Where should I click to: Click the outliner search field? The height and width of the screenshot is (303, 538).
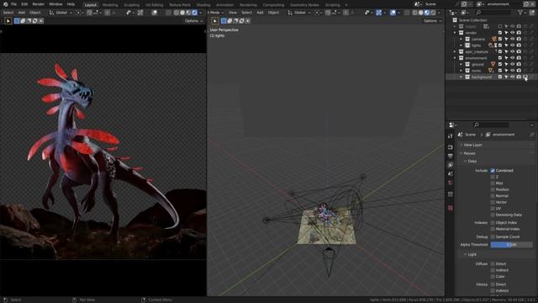494,13
